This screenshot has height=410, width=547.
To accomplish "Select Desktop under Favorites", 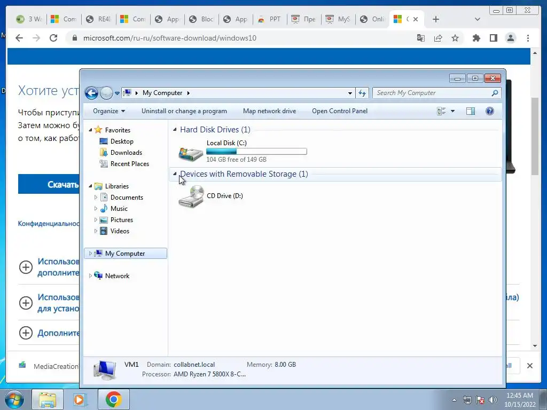I will click(x=122, y=141).
